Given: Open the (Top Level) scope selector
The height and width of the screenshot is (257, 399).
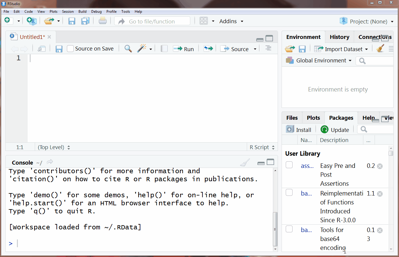Looking at the screenshot, I should click(x=54, y=147).
